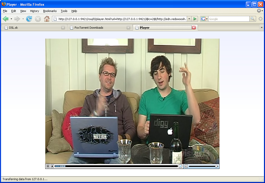Screen dimensions: 265x183
Task: Close the FoxTorrent Downloads tab
Action: point(128,28)
